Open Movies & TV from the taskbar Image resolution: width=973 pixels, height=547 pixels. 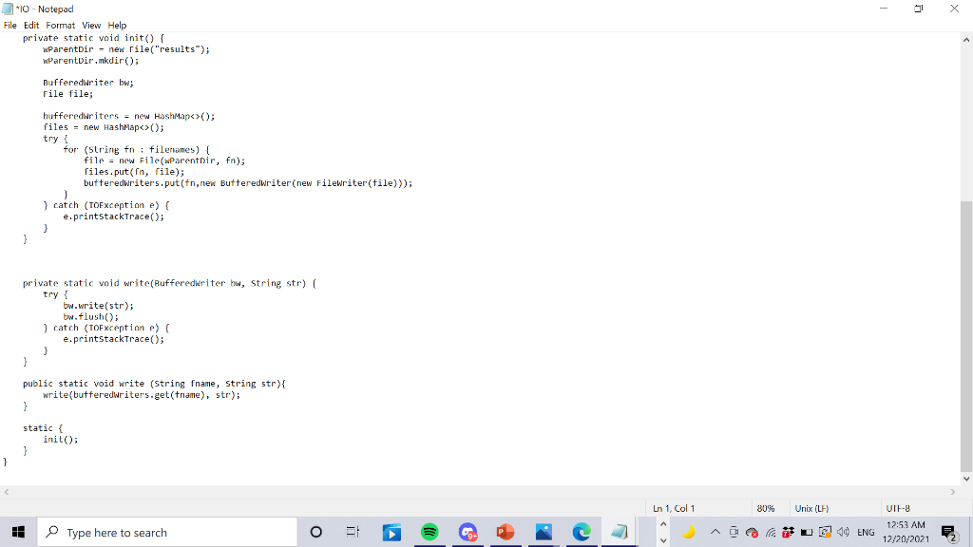coord(391,532)
